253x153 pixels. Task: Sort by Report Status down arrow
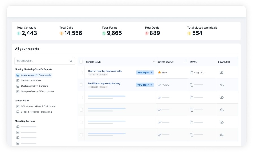coord(186,62)
